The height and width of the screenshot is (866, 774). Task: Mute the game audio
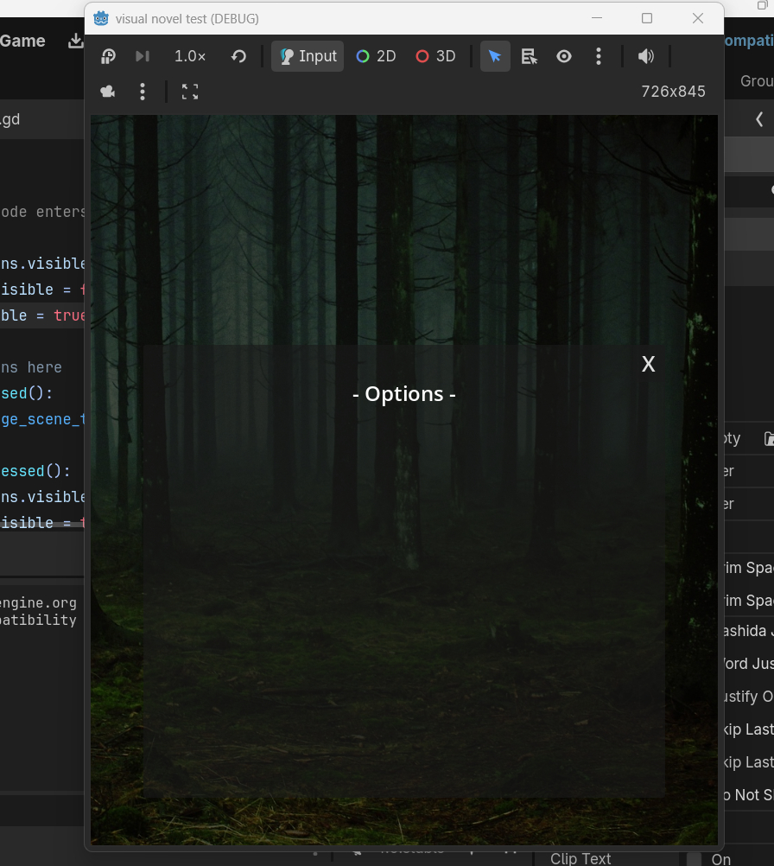pos(646,56)
